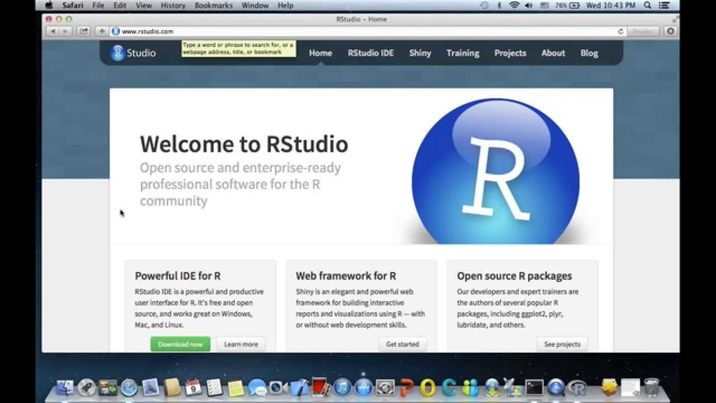Open Terminal icon in the Dock

(x=534, y=387)
